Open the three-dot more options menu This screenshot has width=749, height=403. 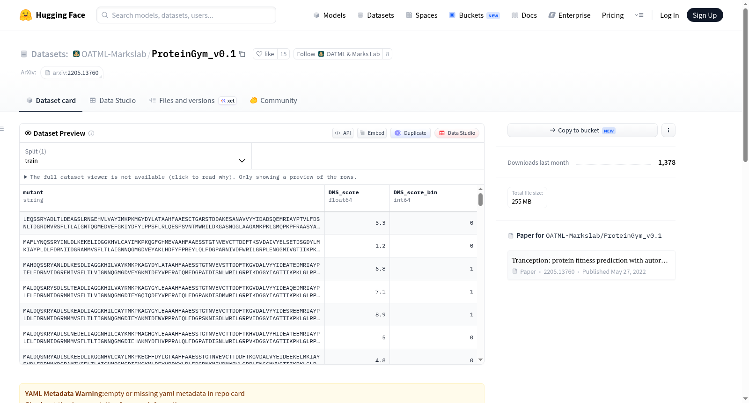tap(668, 130)
